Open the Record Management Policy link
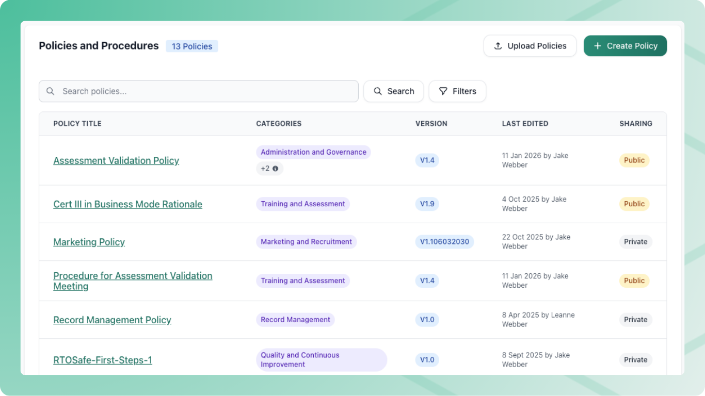 pyautogui.click(x=112, y=320)
